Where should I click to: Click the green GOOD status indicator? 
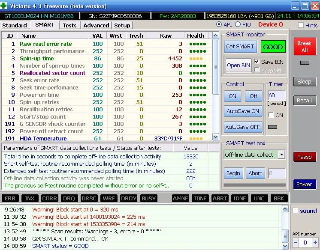click(273, 47)
